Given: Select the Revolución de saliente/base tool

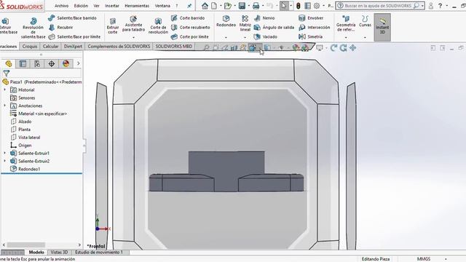Looking at the screenshot, I should [x=33, y=28].
